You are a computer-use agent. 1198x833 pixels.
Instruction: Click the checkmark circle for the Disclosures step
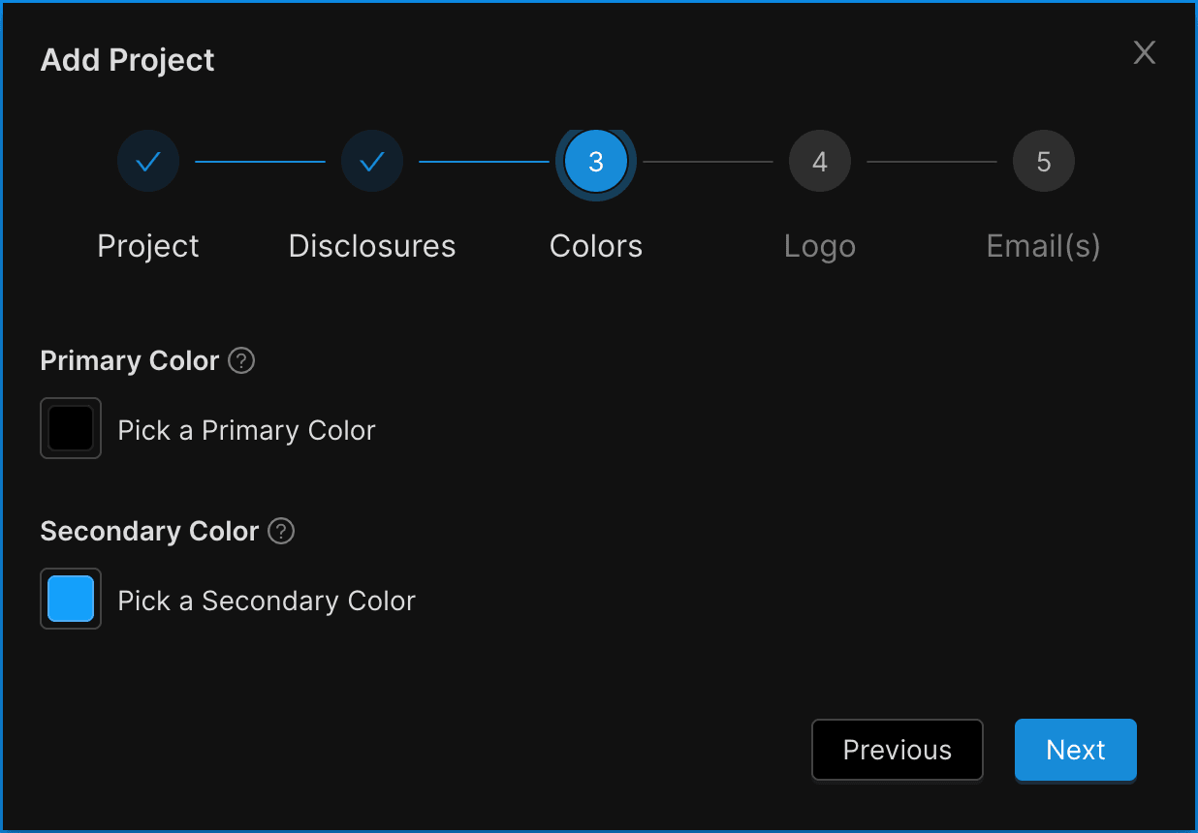372,162
